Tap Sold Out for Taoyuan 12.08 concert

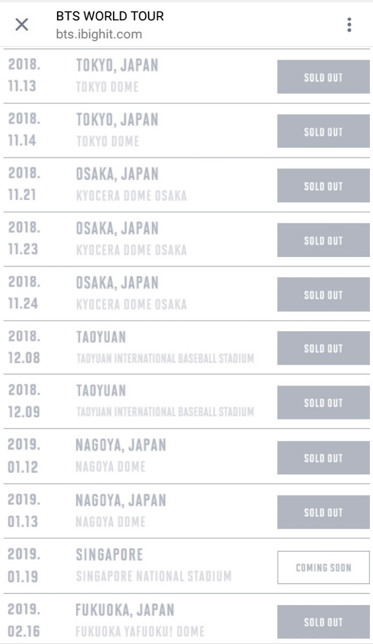(x=323, y=348)
